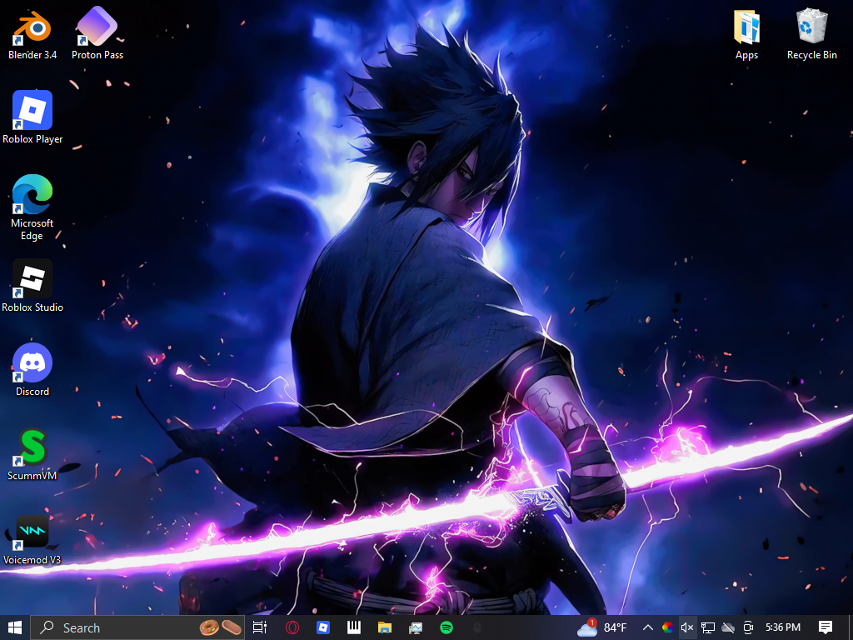Open the Roblox taskbar icon
853x640 pixels.
coord(323,627)
